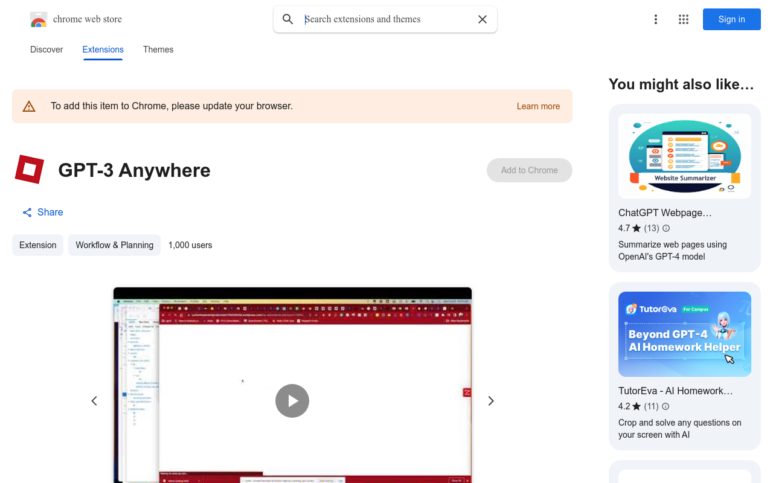
Task: Click the You might also like heading
Action: click(681, 85)
